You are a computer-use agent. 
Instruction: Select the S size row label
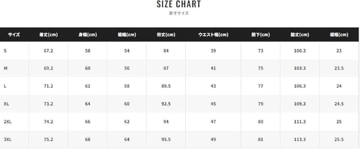click(5, 51)
